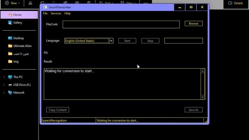Image resolution: width=249 pixels, height=140 pixels.
Task: Expand the This PC tree node
Action: [4, 77]
